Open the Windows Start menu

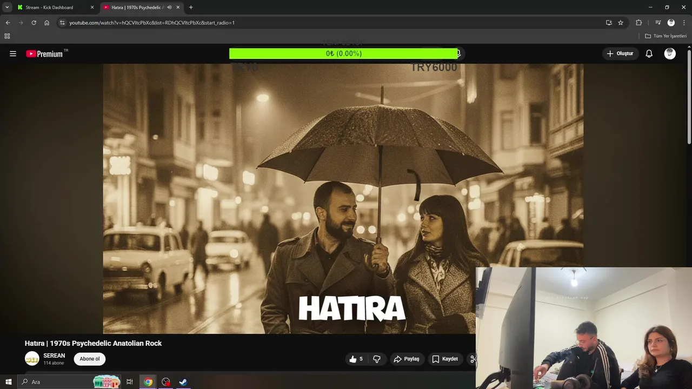pyautogui.click(x=8, y=382)
